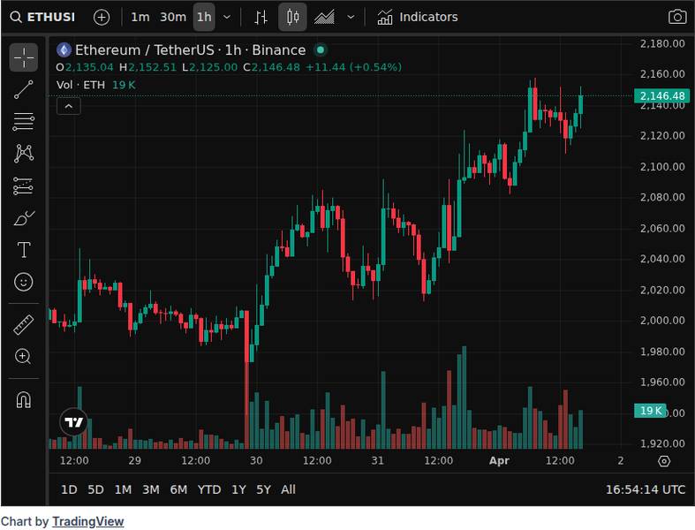
Task: Open the Fib retracement lines tool
Action: [x=24, y=122]
